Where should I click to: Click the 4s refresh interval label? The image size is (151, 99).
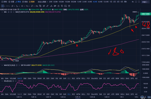click(133, 2)
